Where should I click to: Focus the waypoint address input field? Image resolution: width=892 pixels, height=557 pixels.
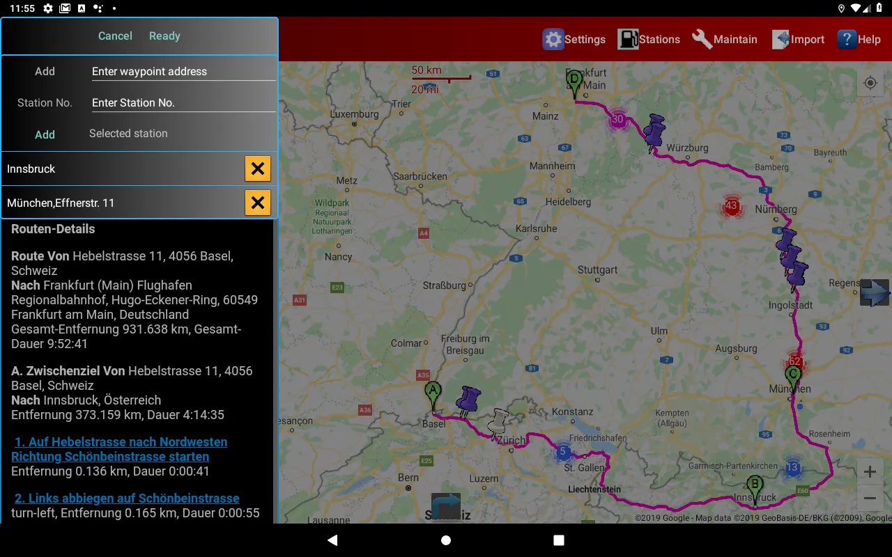[x=183, y=72]
